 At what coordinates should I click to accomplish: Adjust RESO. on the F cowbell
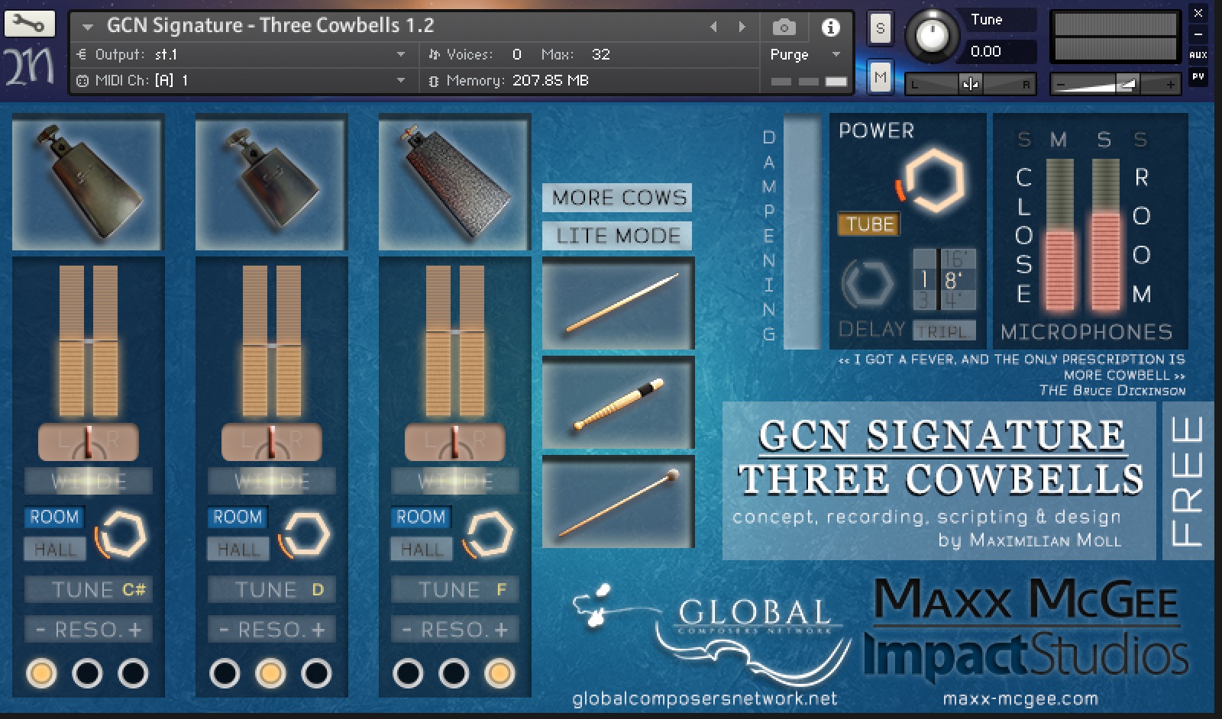[455, 630]
